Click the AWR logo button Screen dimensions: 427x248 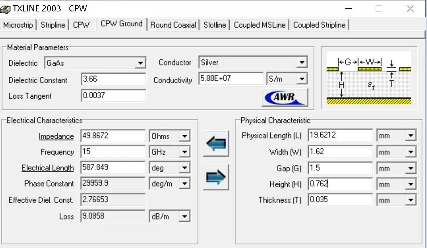(285, 97)
